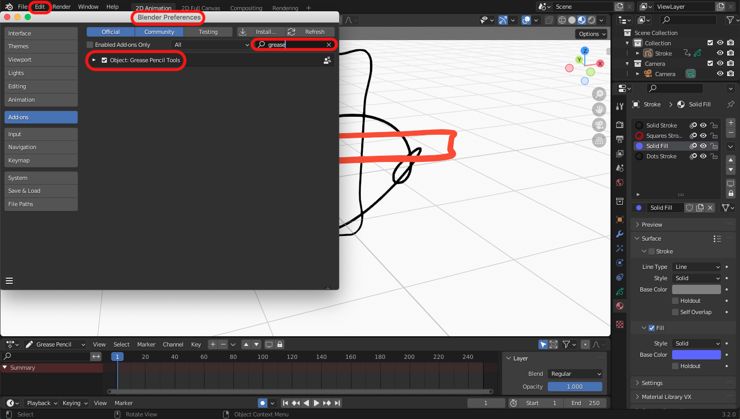Click the Blender logo icon in the menu bar

9,7
